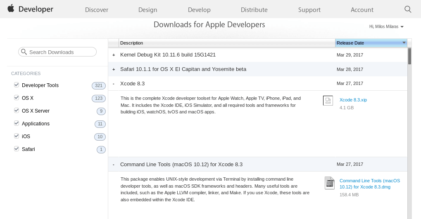
Task: Collapse the Command Line Tools row
Action: tap(114, 165)
